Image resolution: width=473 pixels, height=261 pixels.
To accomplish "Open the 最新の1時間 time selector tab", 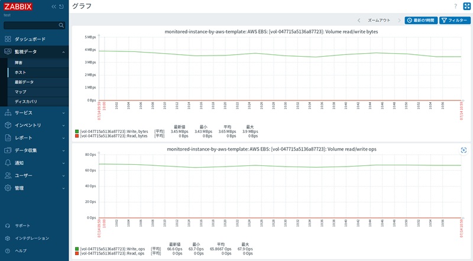I will (421, 20).
